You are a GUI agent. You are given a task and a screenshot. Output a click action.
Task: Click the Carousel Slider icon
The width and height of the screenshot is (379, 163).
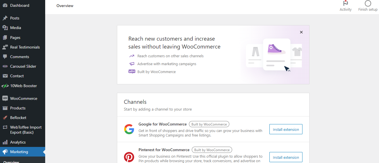[5, 66]
